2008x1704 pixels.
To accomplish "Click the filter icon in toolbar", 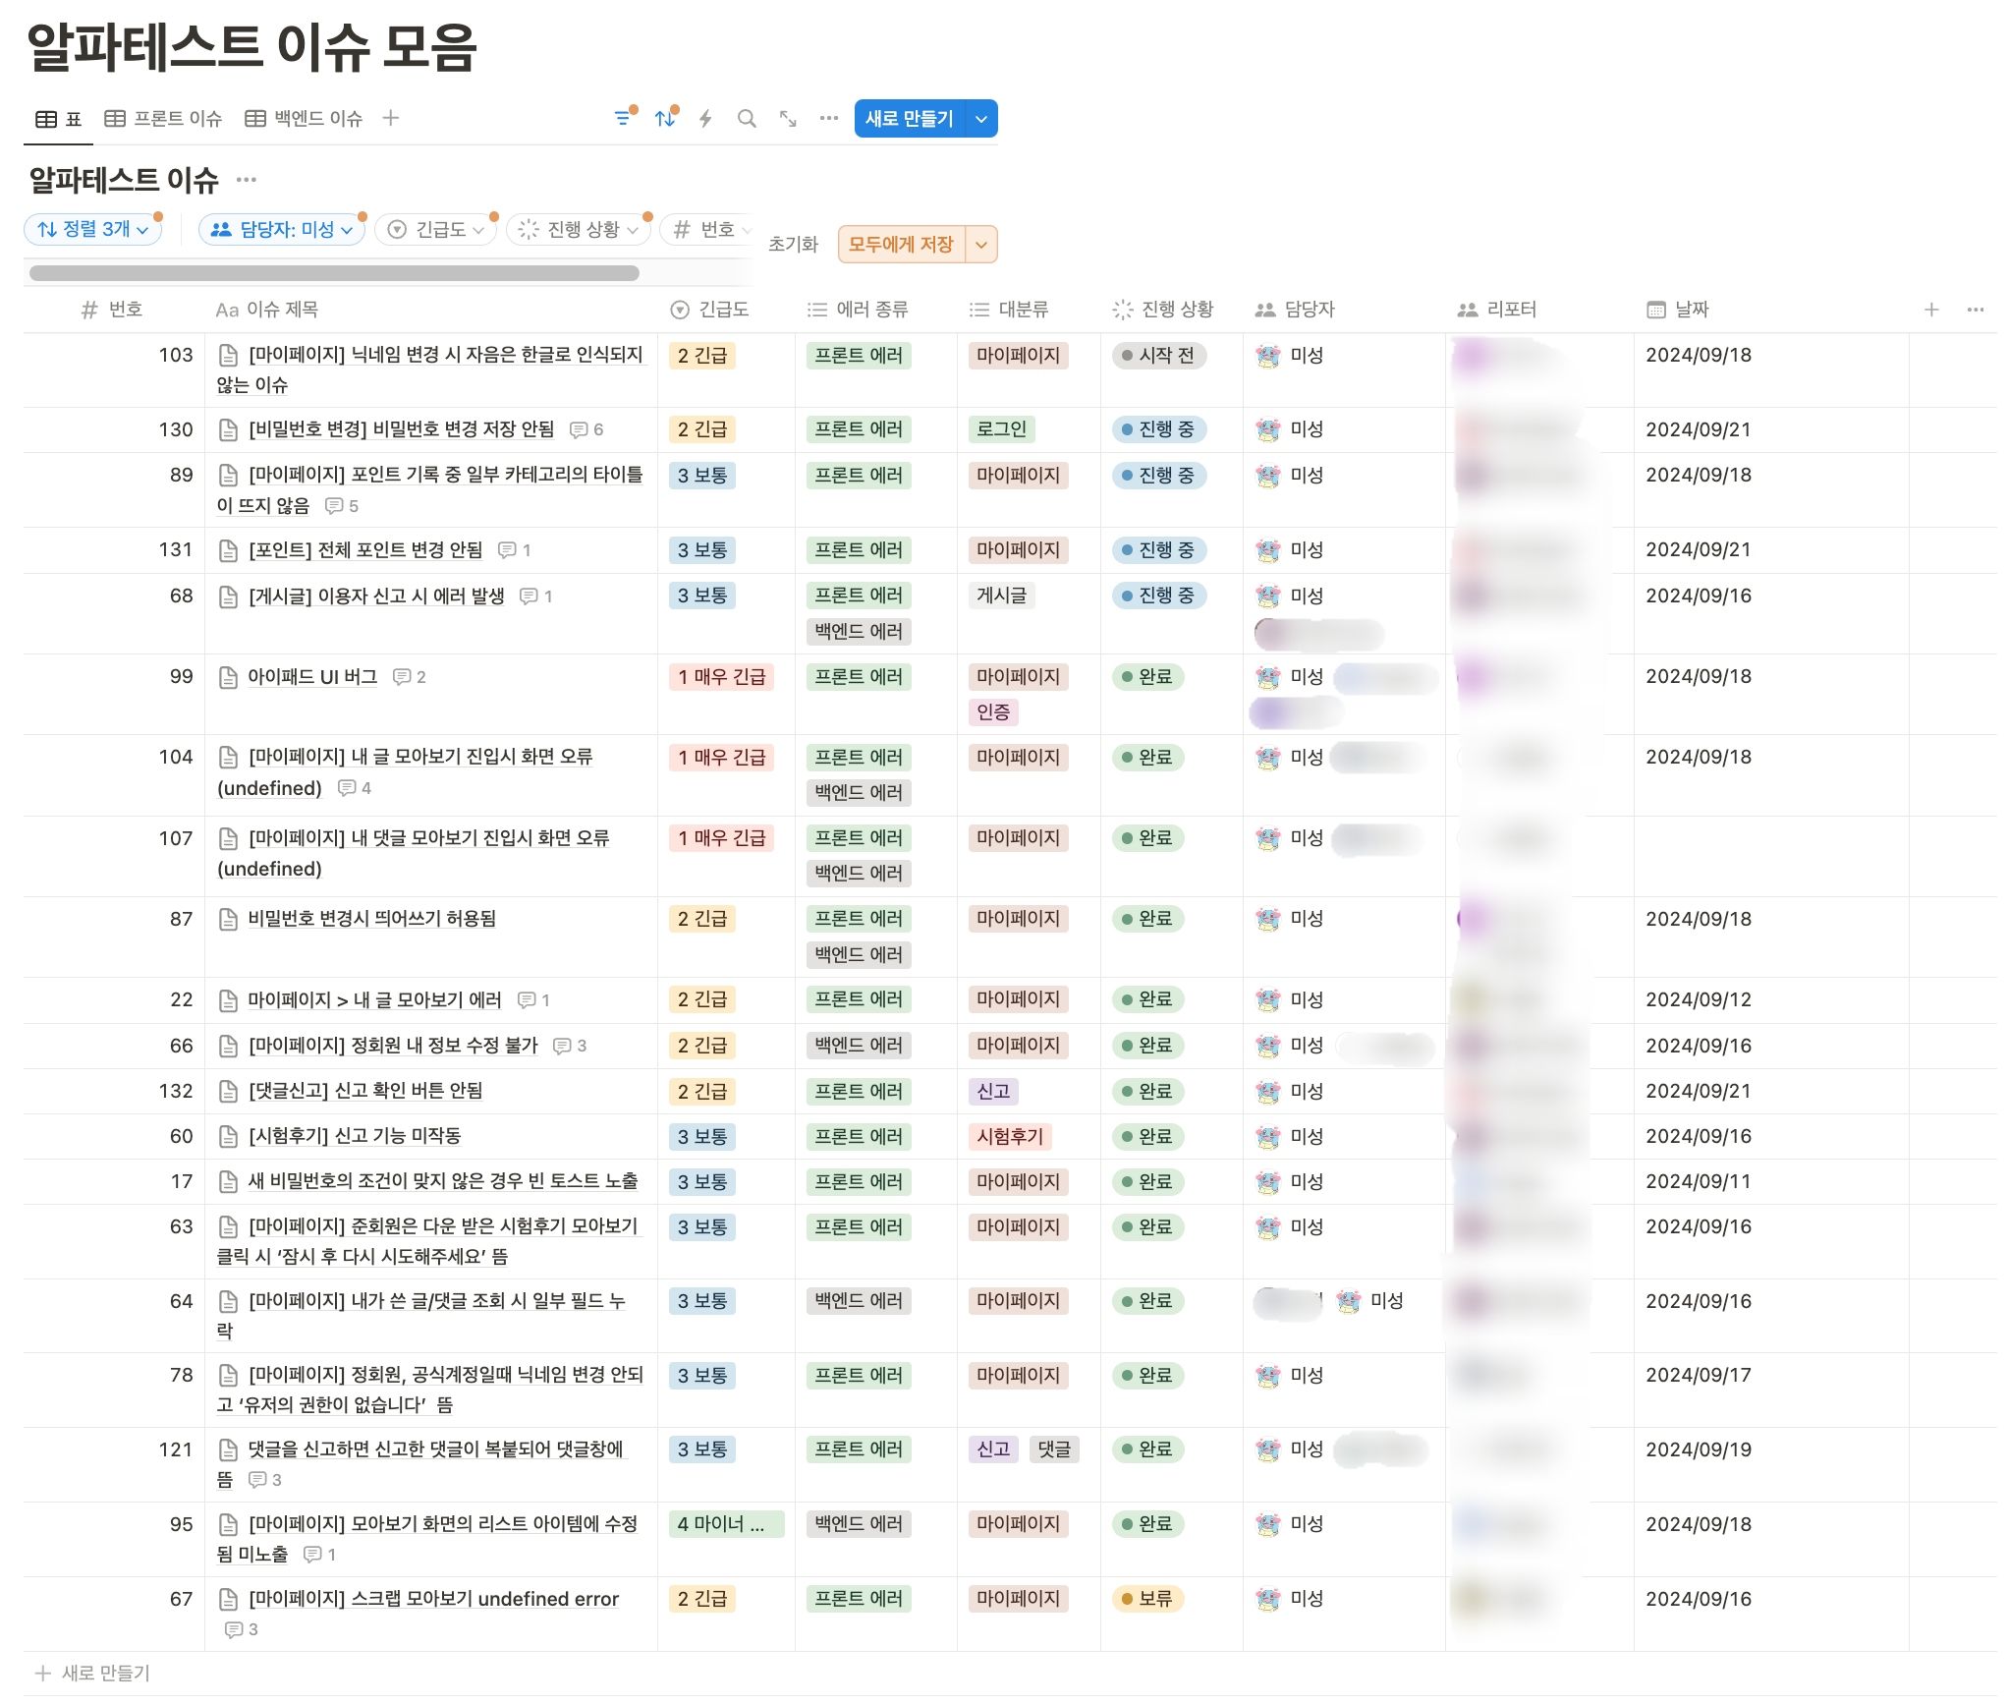I will 622,119.
